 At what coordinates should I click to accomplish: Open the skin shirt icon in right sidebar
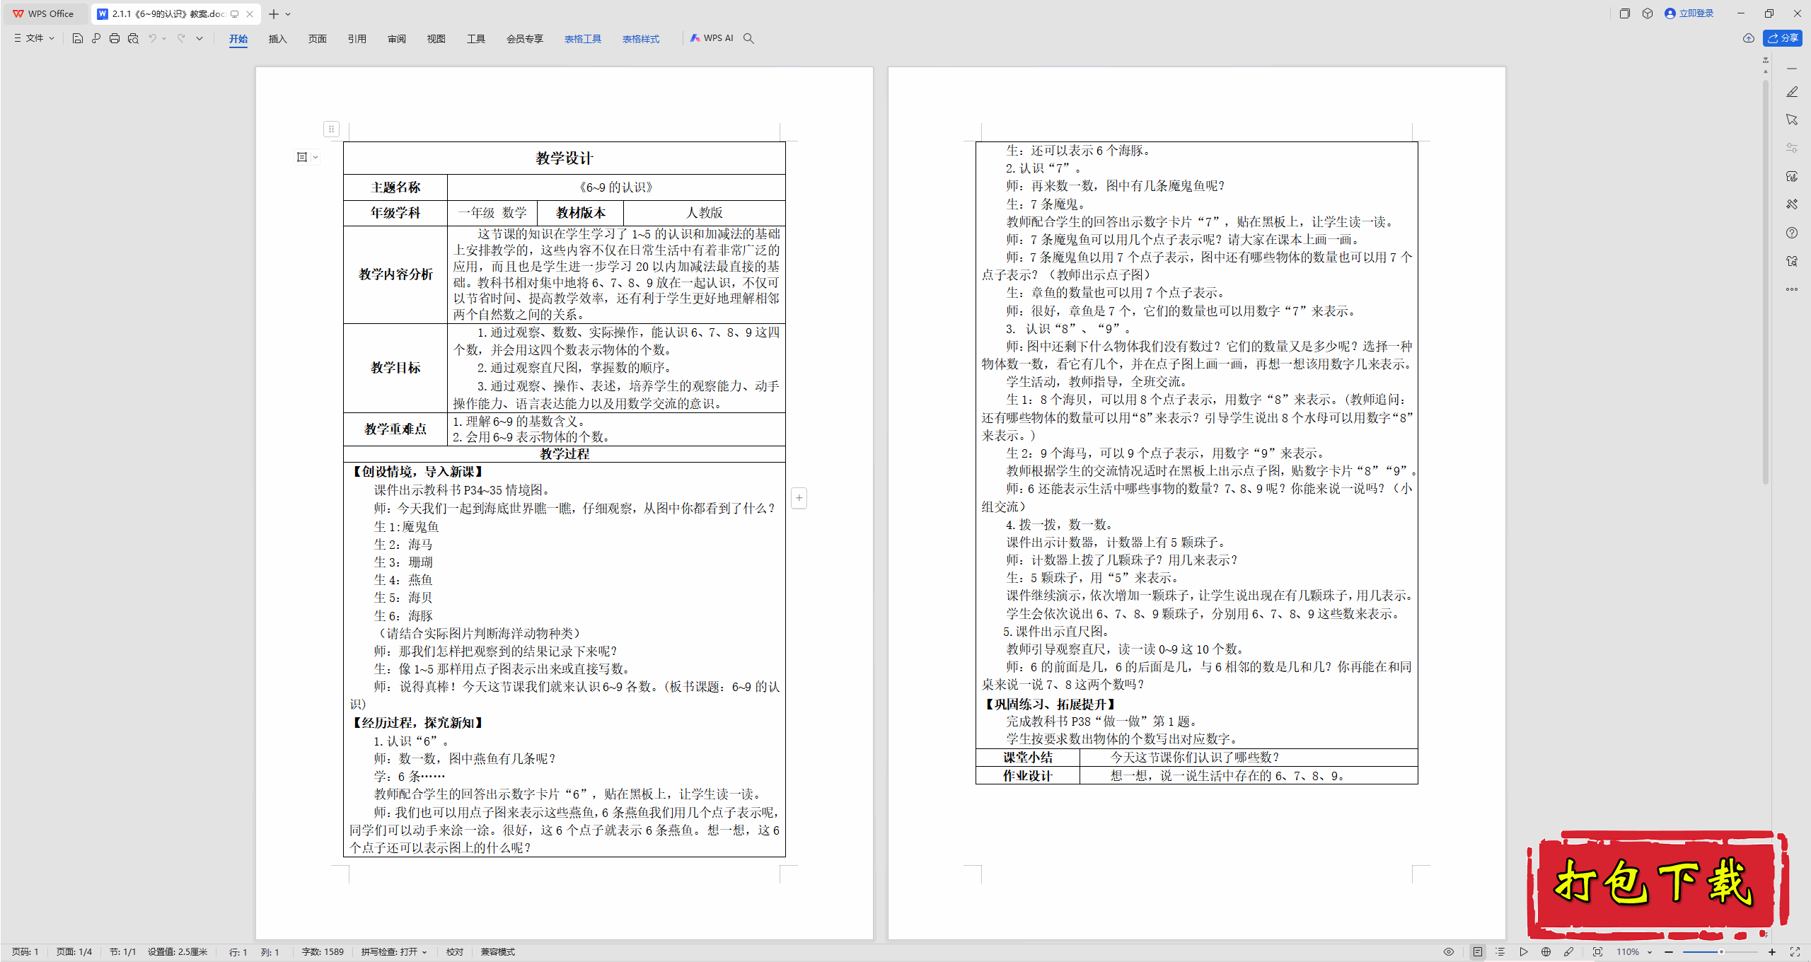[1792, 261]
